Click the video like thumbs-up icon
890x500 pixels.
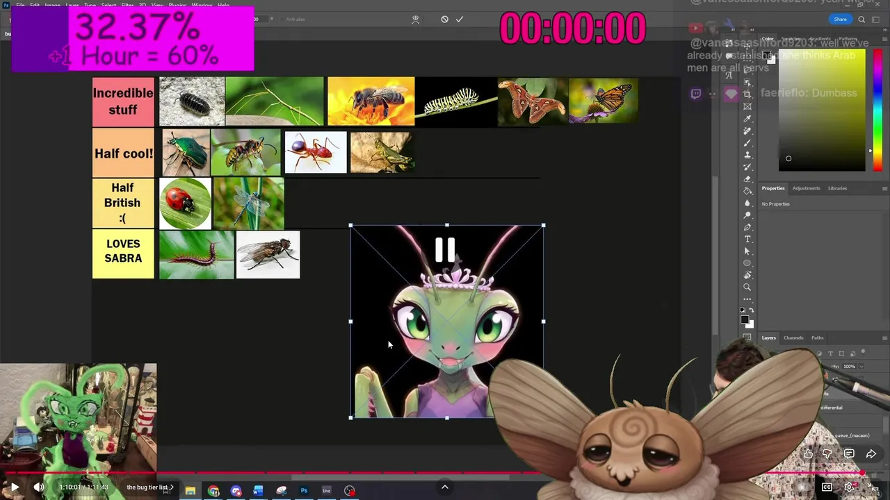808,454
